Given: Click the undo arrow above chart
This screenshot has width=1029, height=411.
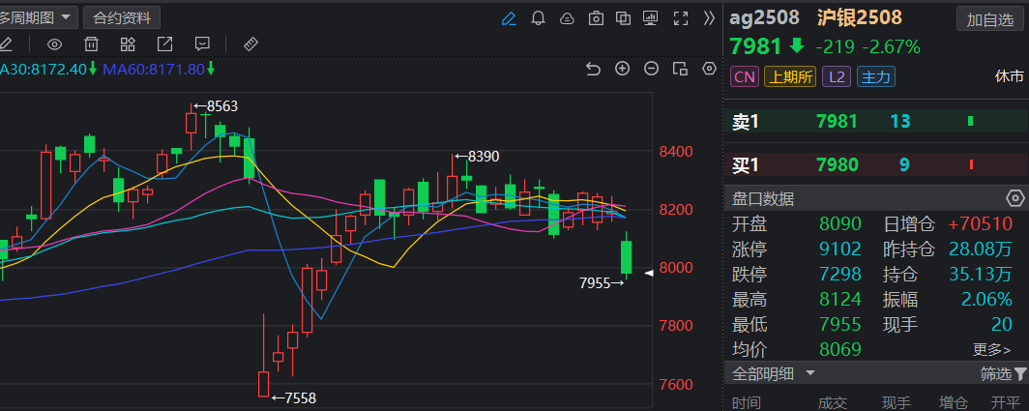Looking at the screenshot, I should pos(593,69).
